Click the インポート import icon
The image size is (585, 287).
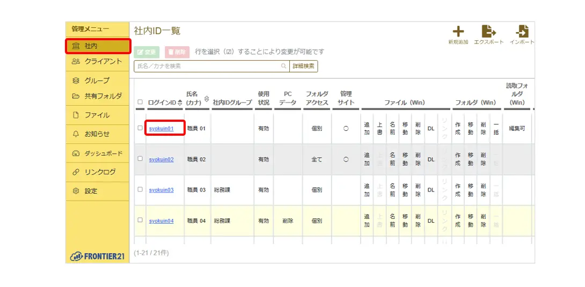(522, 32)
